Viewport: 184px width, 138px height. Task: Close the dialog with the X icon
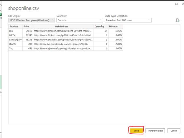click(x=183, y=4)
